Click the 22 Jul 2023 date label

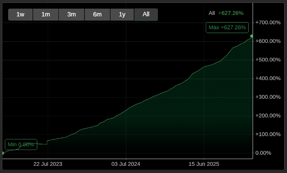[48, 164]
